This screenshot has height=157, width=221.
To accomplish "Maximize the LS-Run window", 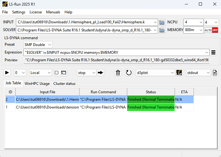I will pos(200,4).
